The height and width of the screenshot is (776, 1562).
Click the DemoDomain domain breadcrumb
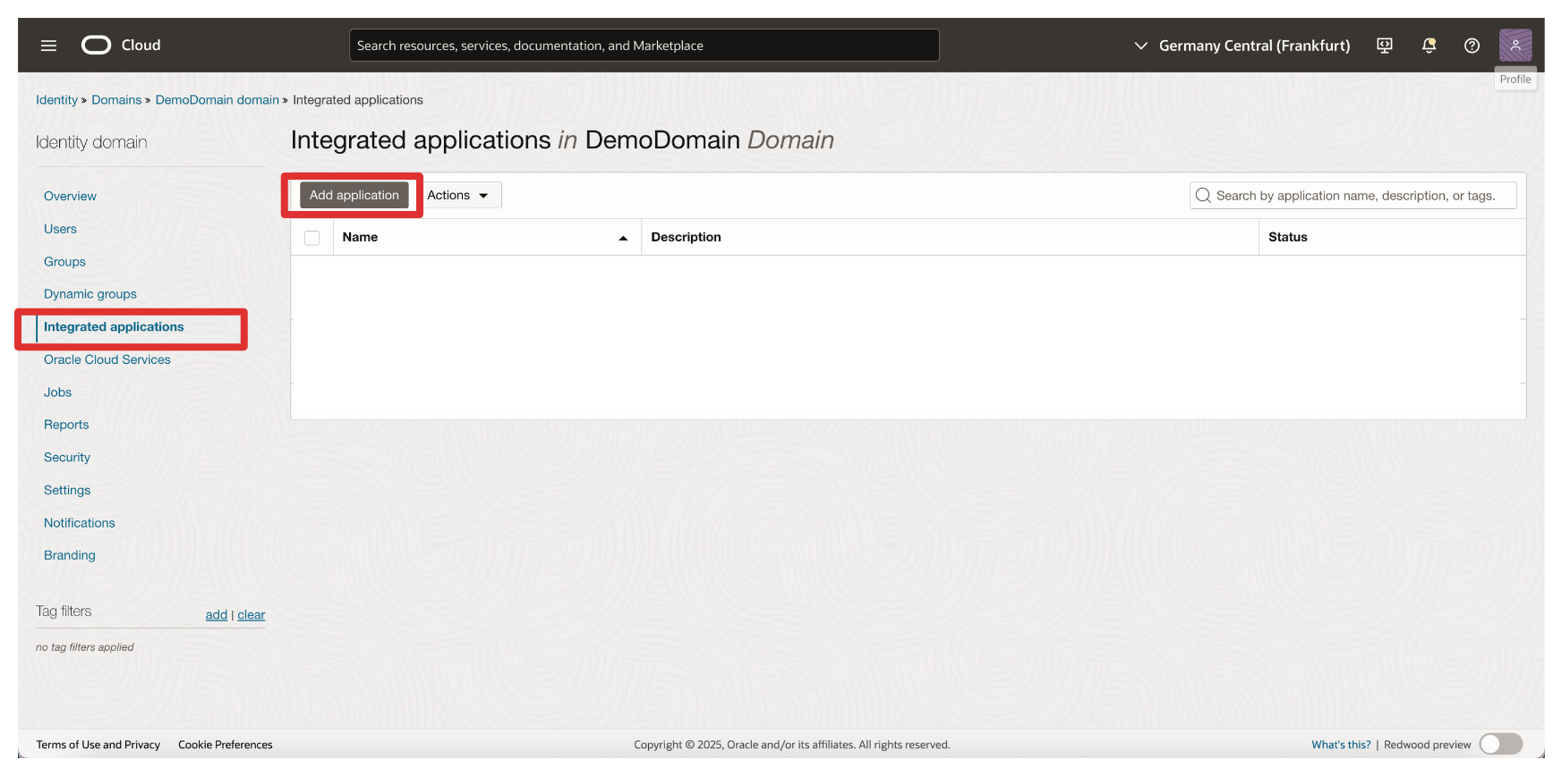point(217,100)
